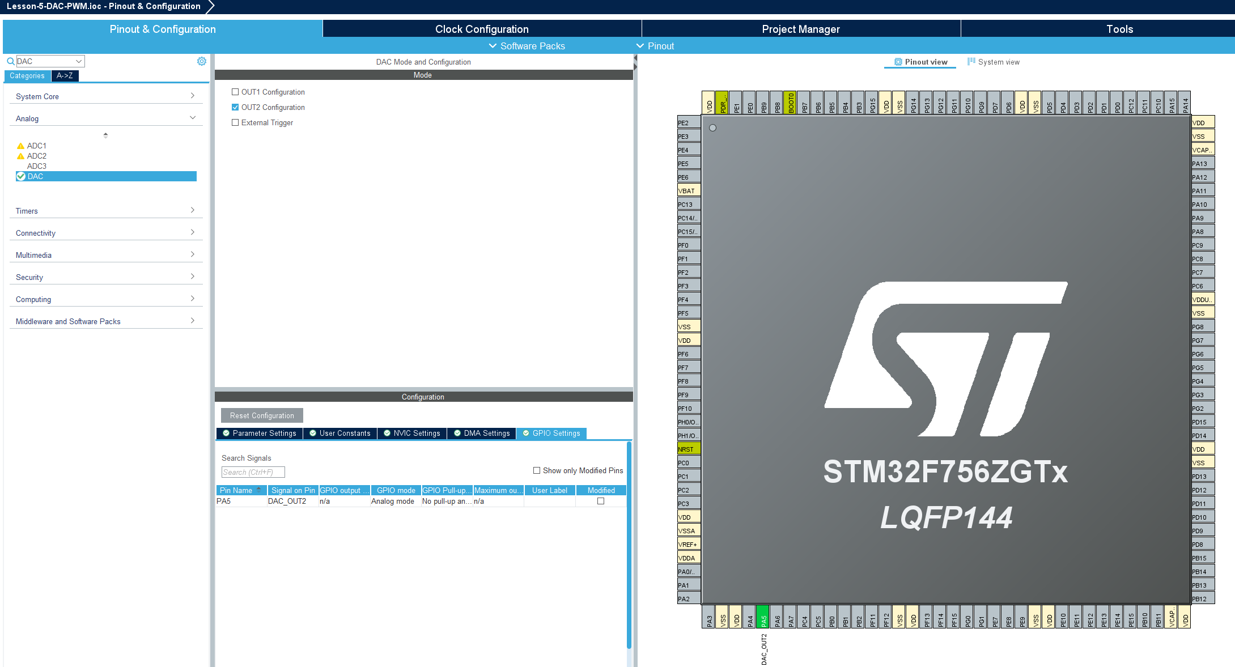Select the PA13 pin on chip
The height and width of the screenshot is (667, 1235).
pos(1203,163)
